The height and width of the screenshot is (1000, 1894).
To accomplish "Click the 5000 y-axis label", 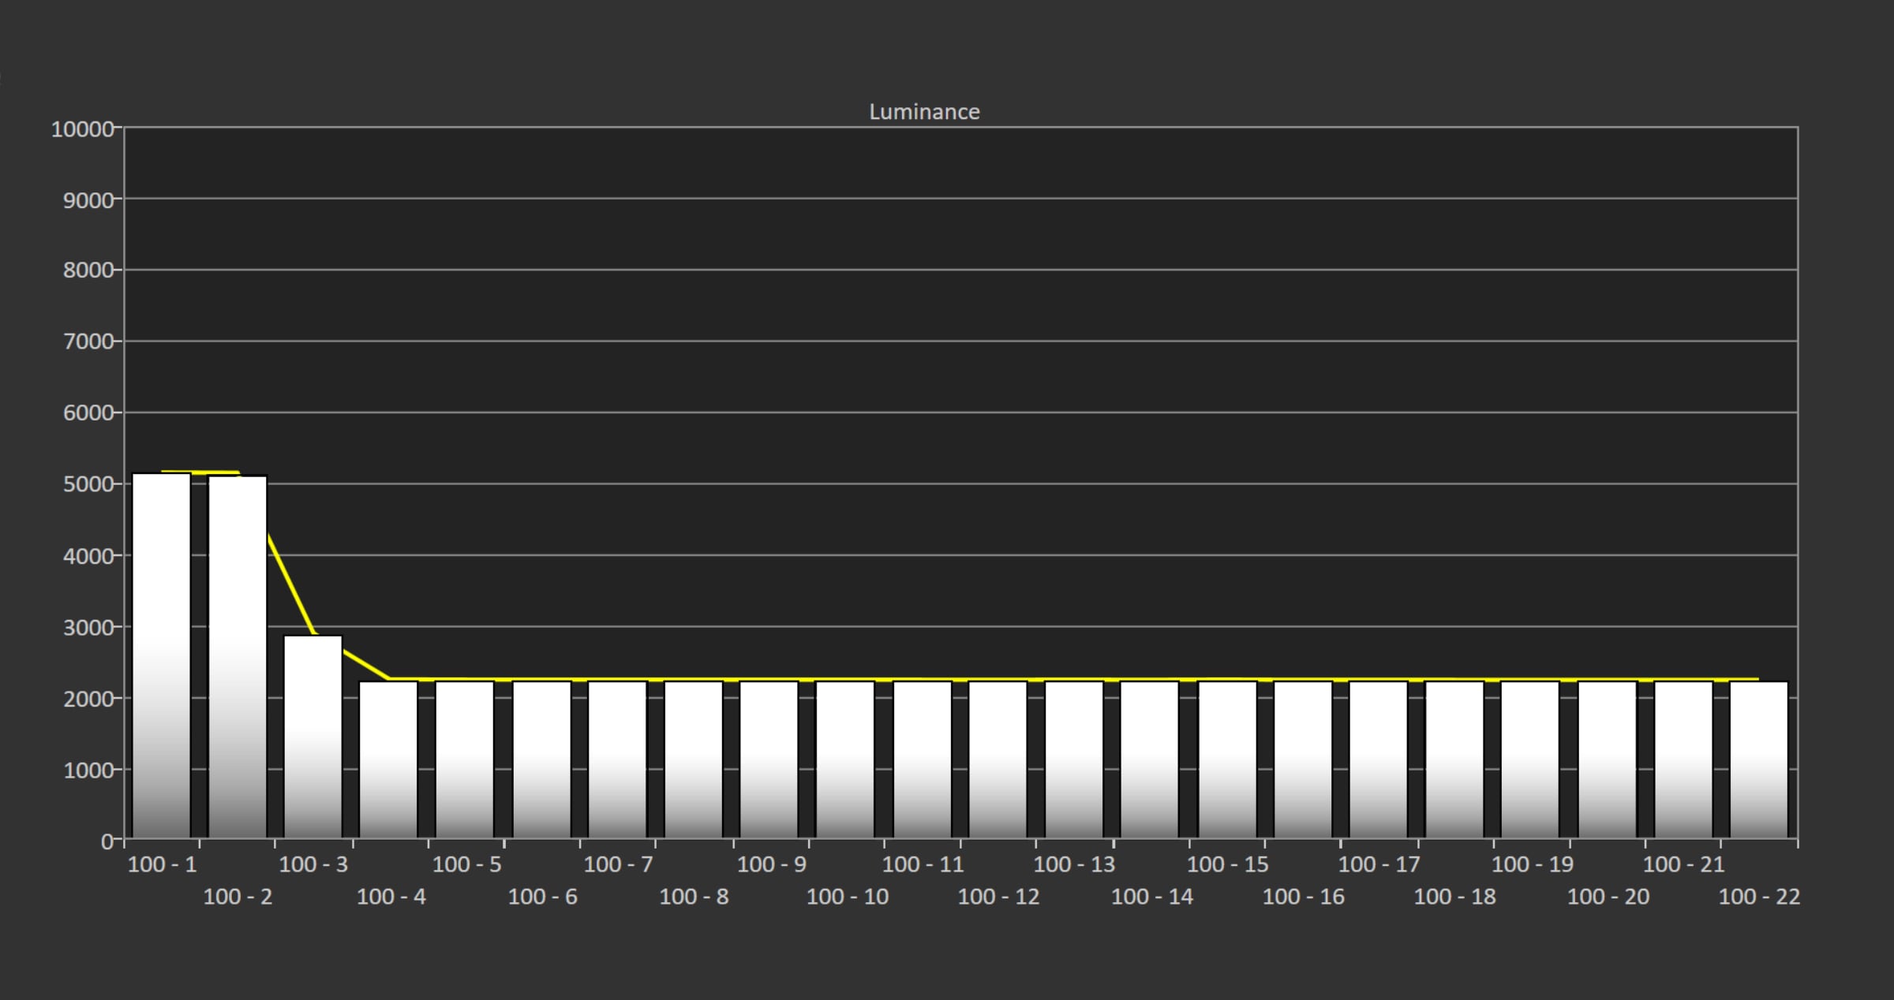I will coord(88,484).
